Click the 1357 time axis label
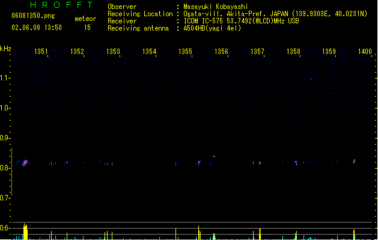This screenshot has height=240, width=378. 257,52
